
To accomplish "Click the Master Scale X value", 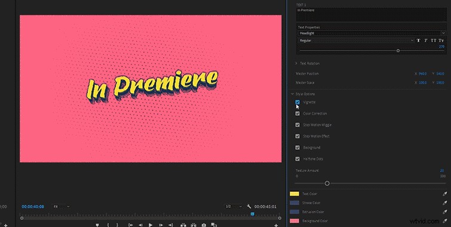I will [x=422, y=82].
